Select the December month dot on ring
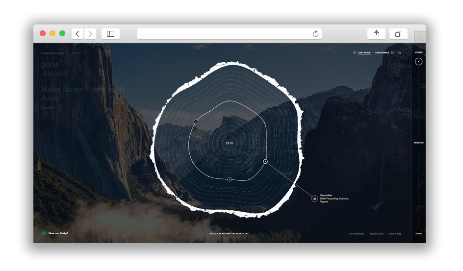 pos(265,162)
